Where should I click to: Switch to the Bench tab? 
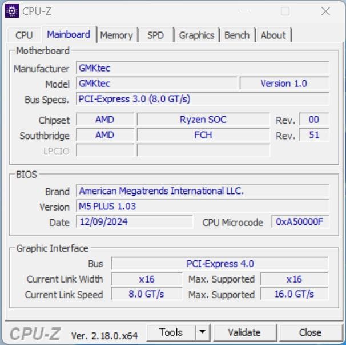237,35
